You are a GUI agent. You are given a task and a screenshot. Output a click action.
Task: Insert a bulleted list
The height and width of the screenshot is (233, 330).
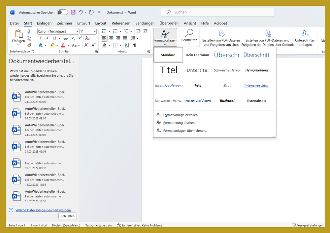point(104,31)
